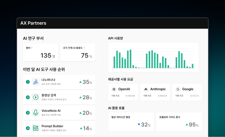Click the last bar in API 사용량 chart
225x137 pixels.
pyautogui.click(x=193, y=66)
